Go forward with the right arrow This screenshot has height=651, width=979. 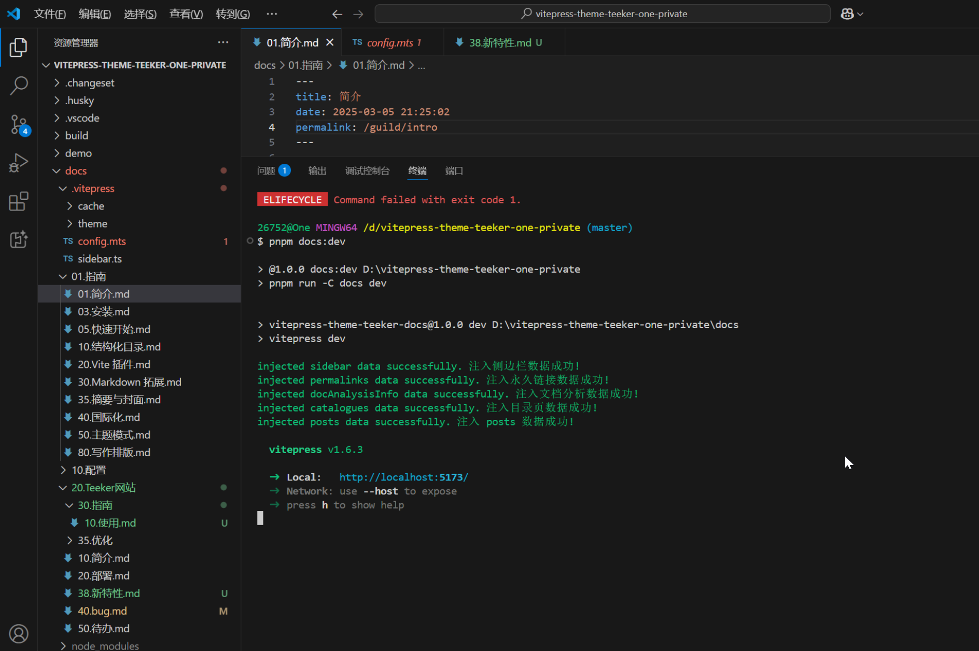[358, 14]
